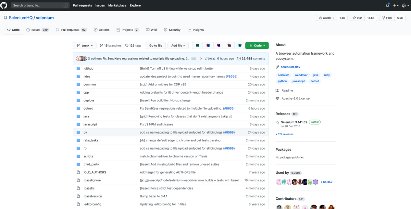Image resolution: width=411 pixels, height=209 pixels.
Task: Switch to the repository Issues tab
Action: click(38, 30)
